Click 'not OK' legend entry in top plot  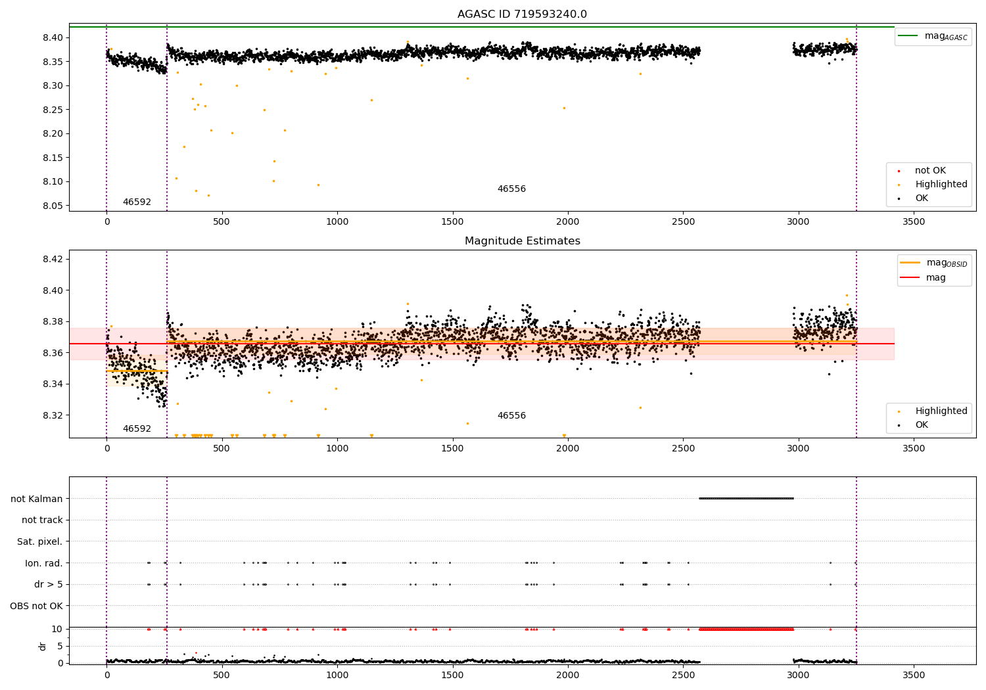click(x=930, y=171)
